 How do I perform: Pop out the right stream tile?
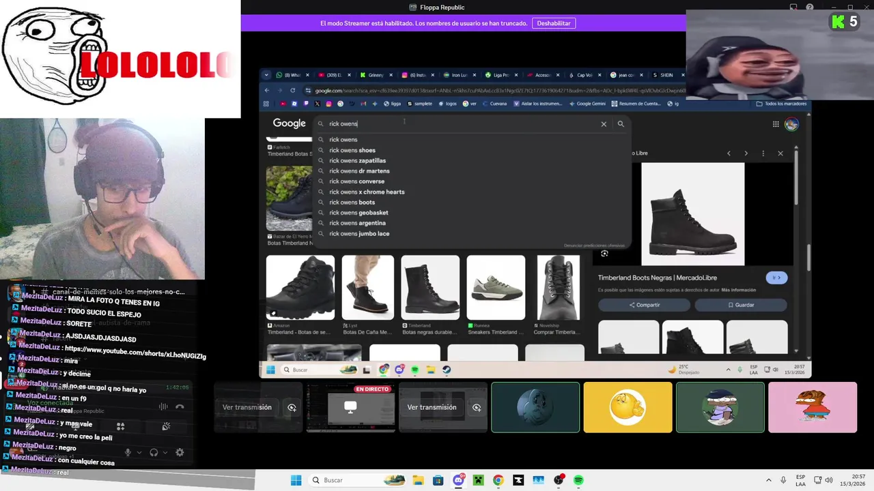click(477, 407)
